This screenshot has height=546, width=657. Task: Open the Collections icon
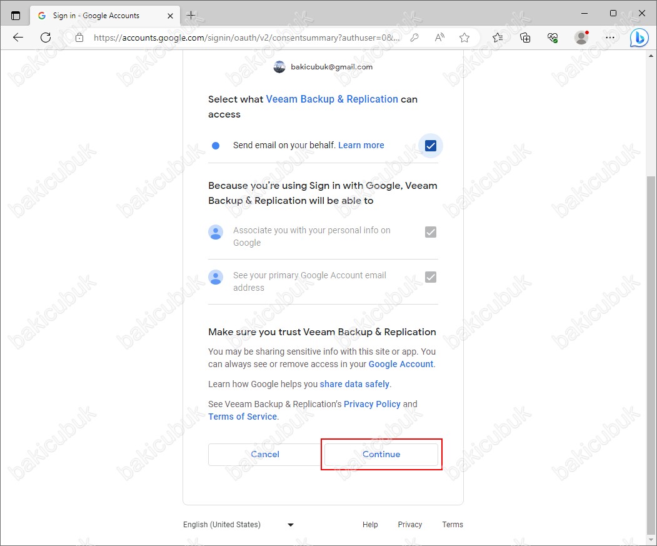[525, 38]
